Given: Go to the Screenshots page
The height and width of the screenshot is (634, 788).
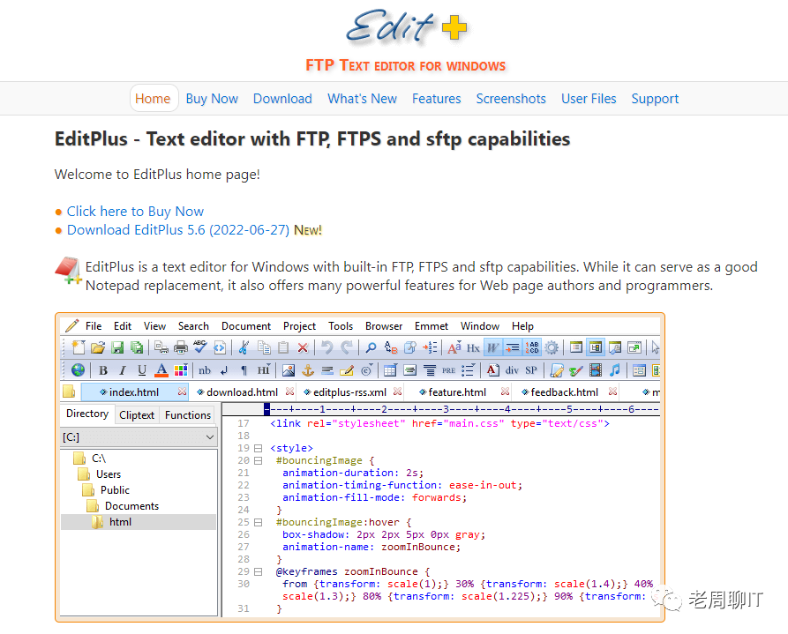Looking at the screenshot, I should click(x=511, y=99).
